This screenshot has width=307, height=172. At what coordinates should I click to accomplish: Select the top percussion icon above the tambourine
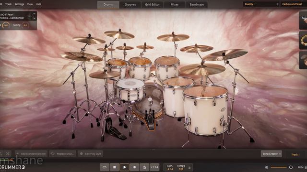point(304,20)
